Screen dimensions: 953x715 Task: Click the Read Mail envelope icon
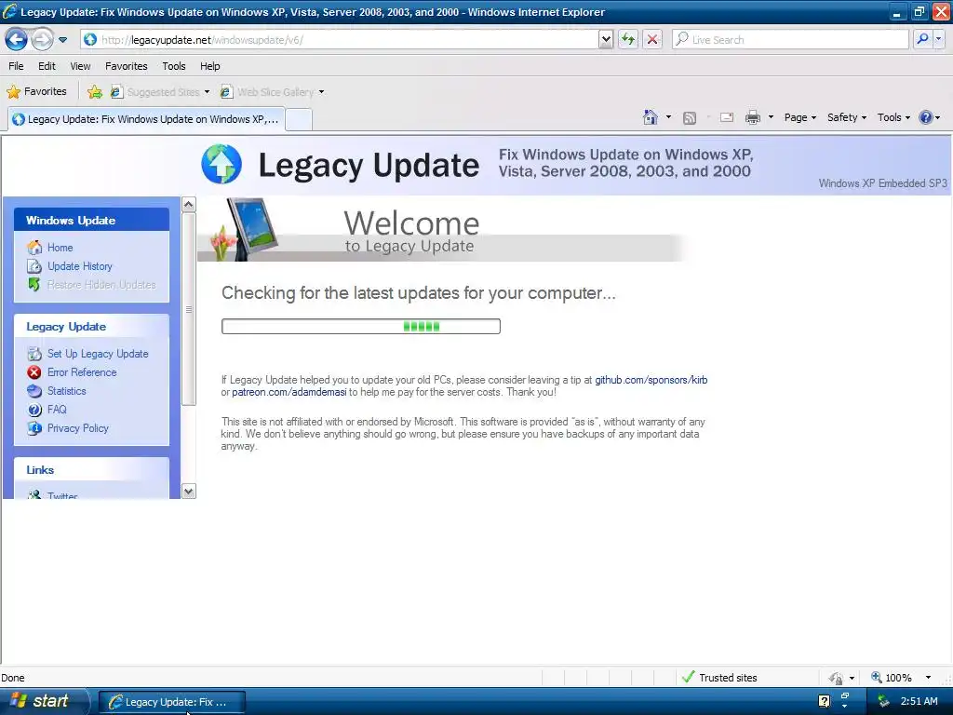tap(726, 117)
